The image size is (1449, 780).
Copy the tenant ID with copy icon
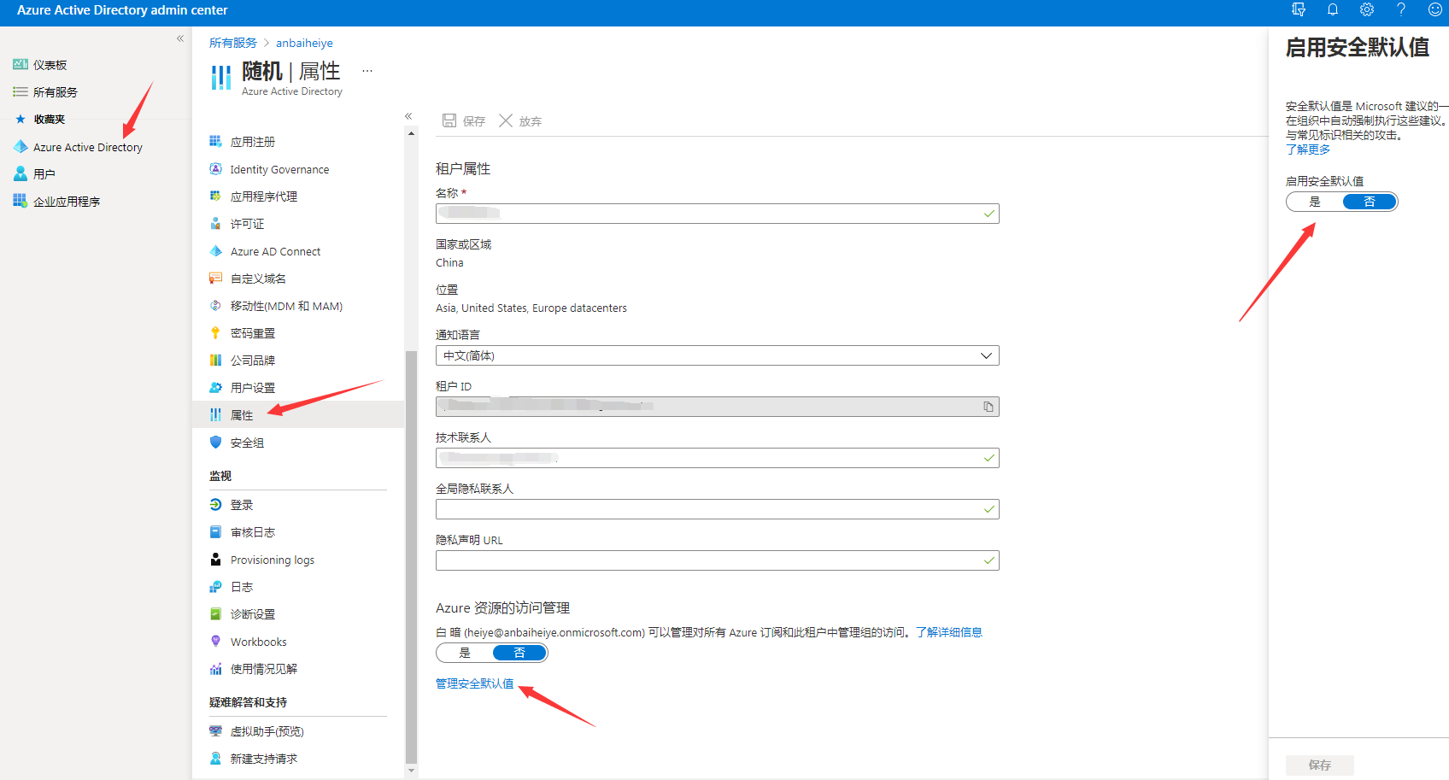[988, 407]
